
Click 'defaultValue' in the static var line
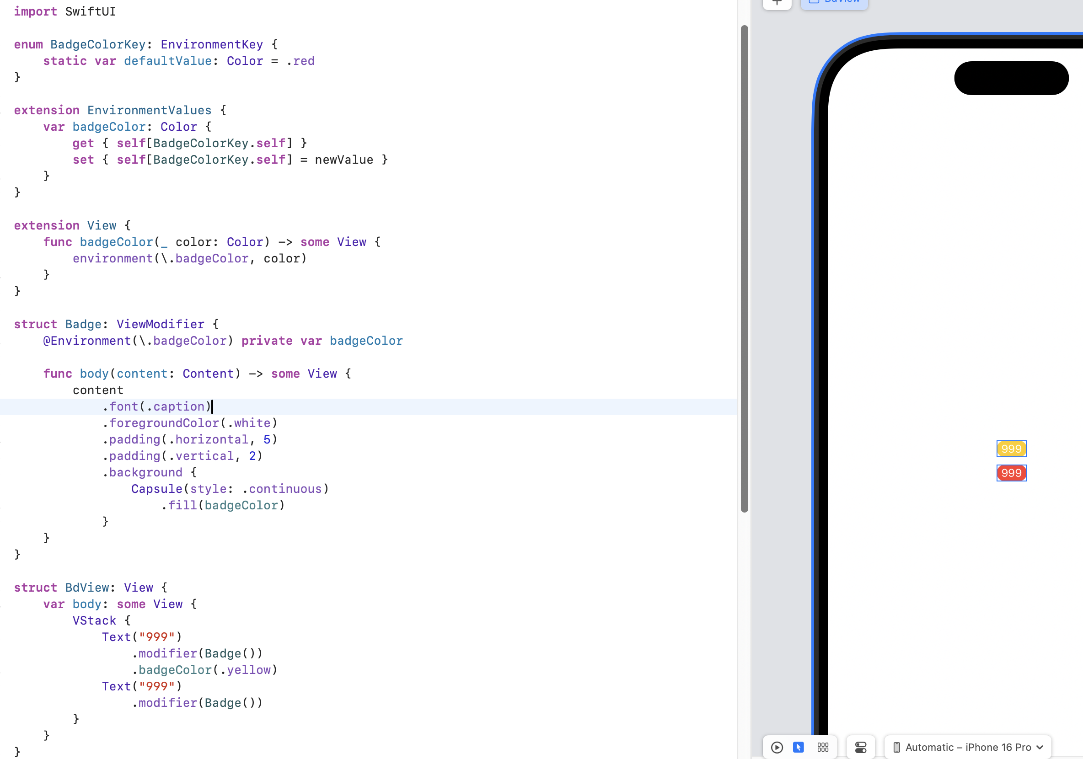[x=167, y=61]
